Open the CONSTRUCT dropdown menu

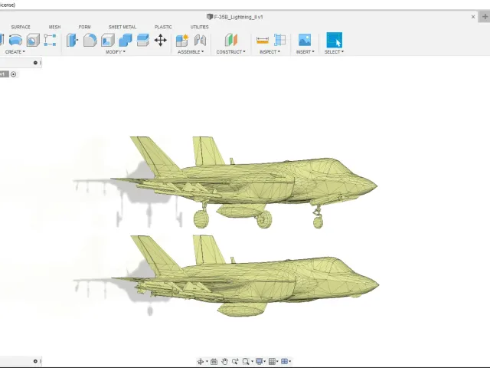click(231, 51)
